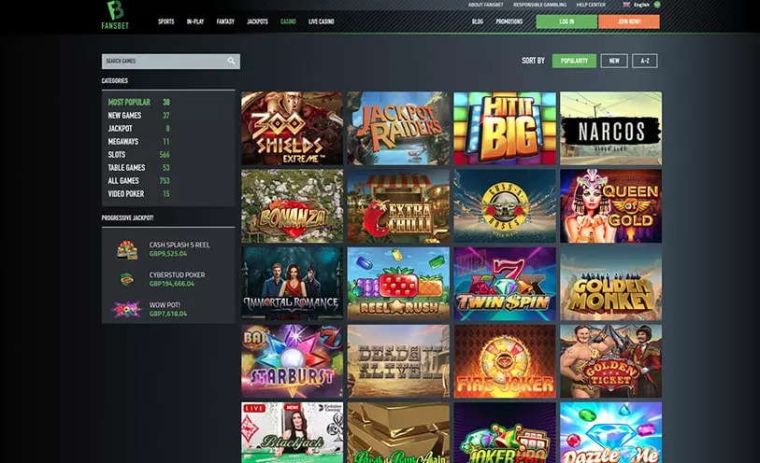Open Cash Splash 5 Reel jackpot icon
The image size is (760, 463).
pos(127,249)
